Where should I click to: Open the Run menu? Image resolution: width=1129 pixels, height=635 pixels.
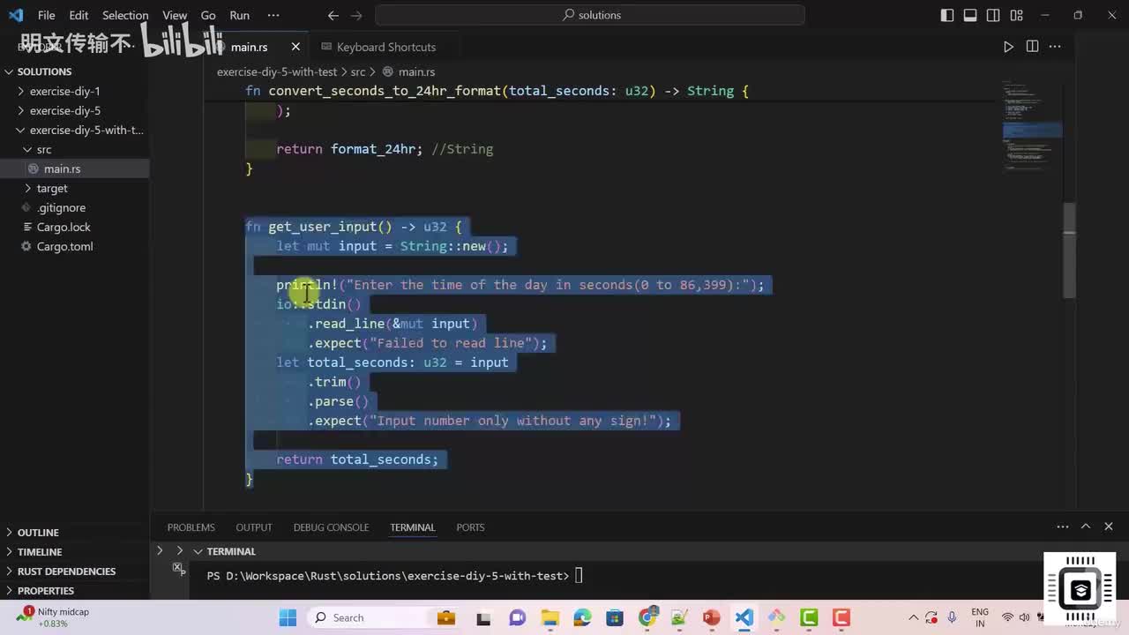tap(239, 15)
